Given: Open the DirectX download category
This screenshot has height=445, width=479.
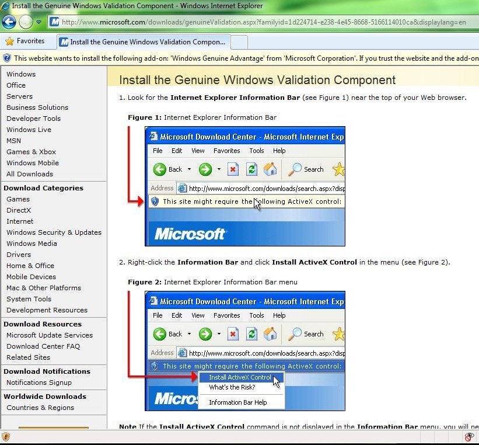Looking at the screenshot, I should 19,210.
